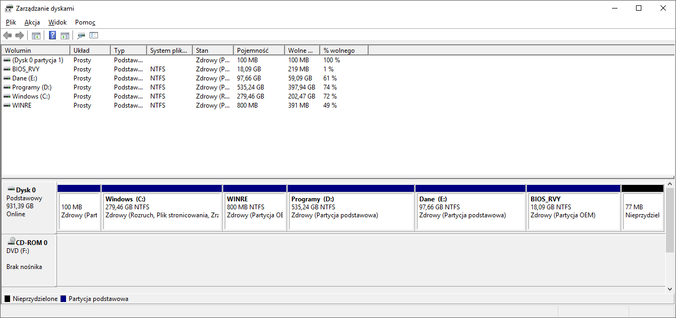Viewport: 676px width, 318px height.
Task: Open Help via the blue question mark icon
Action: 52,36
